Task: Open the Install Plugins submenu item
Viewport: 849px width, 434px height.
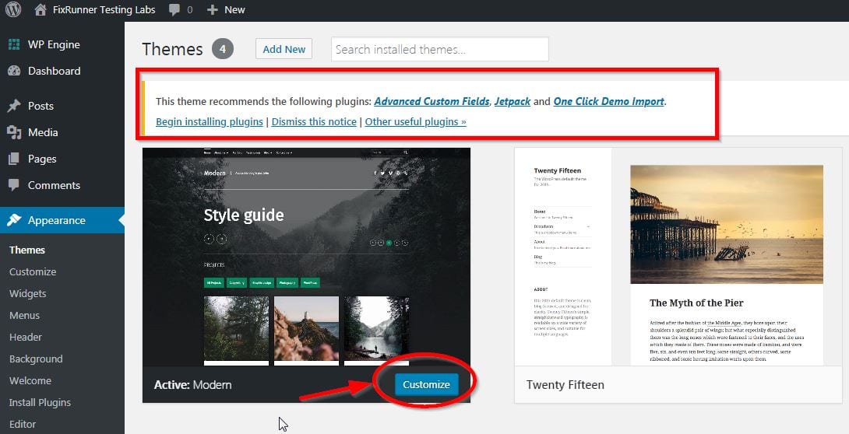Action: (40, 403)
